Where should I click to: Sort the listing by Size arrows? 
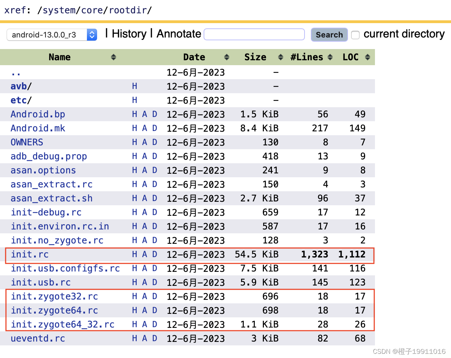coord(281,57)
